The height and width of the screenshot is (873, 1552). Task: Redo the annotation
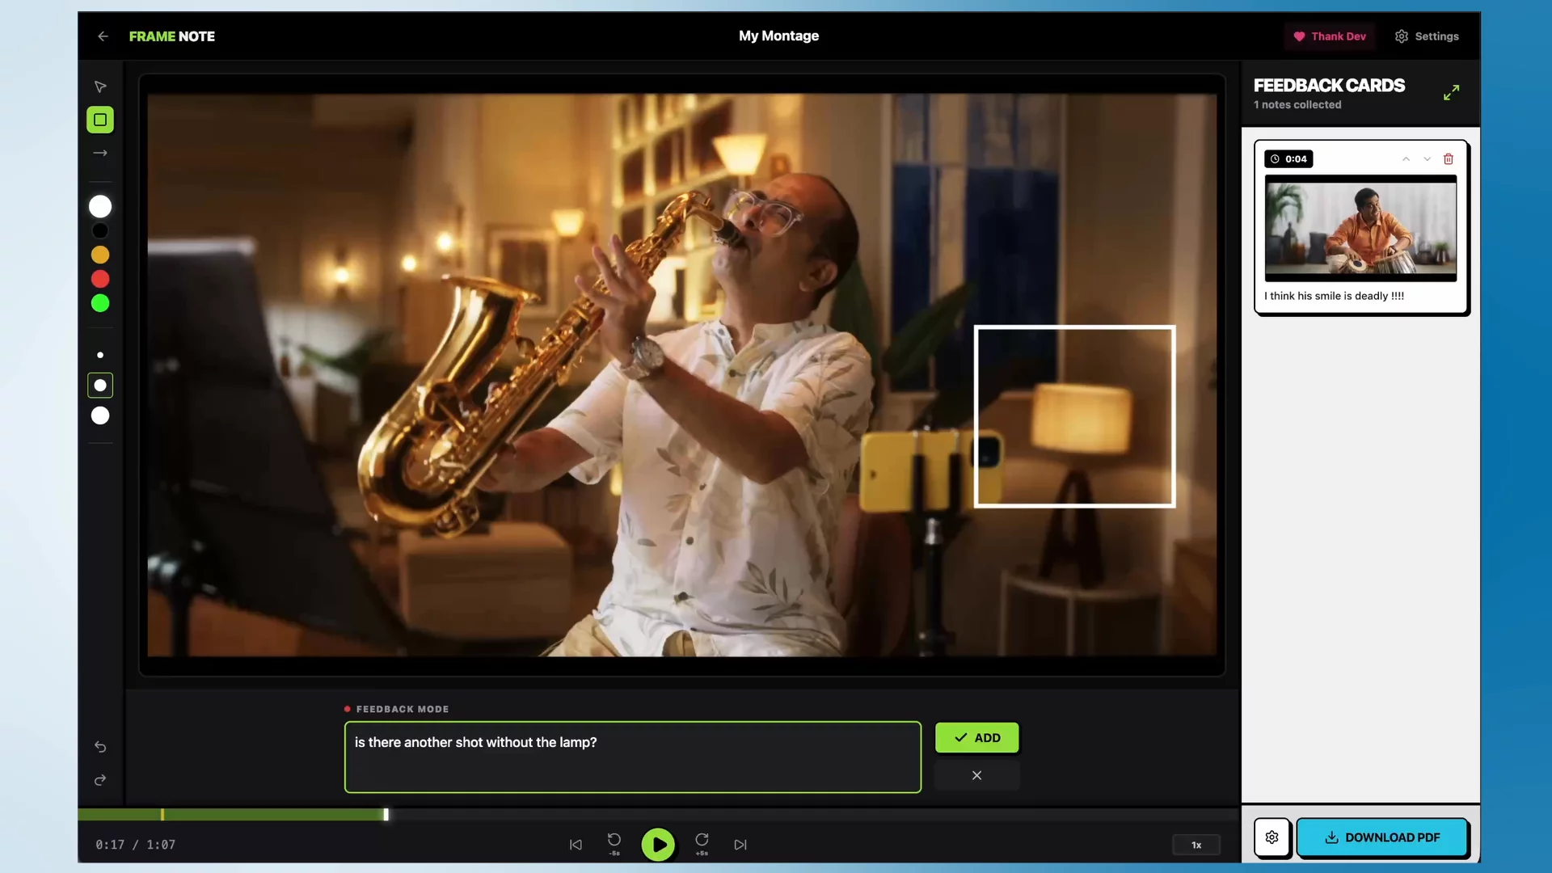click(x=100, y=780)
